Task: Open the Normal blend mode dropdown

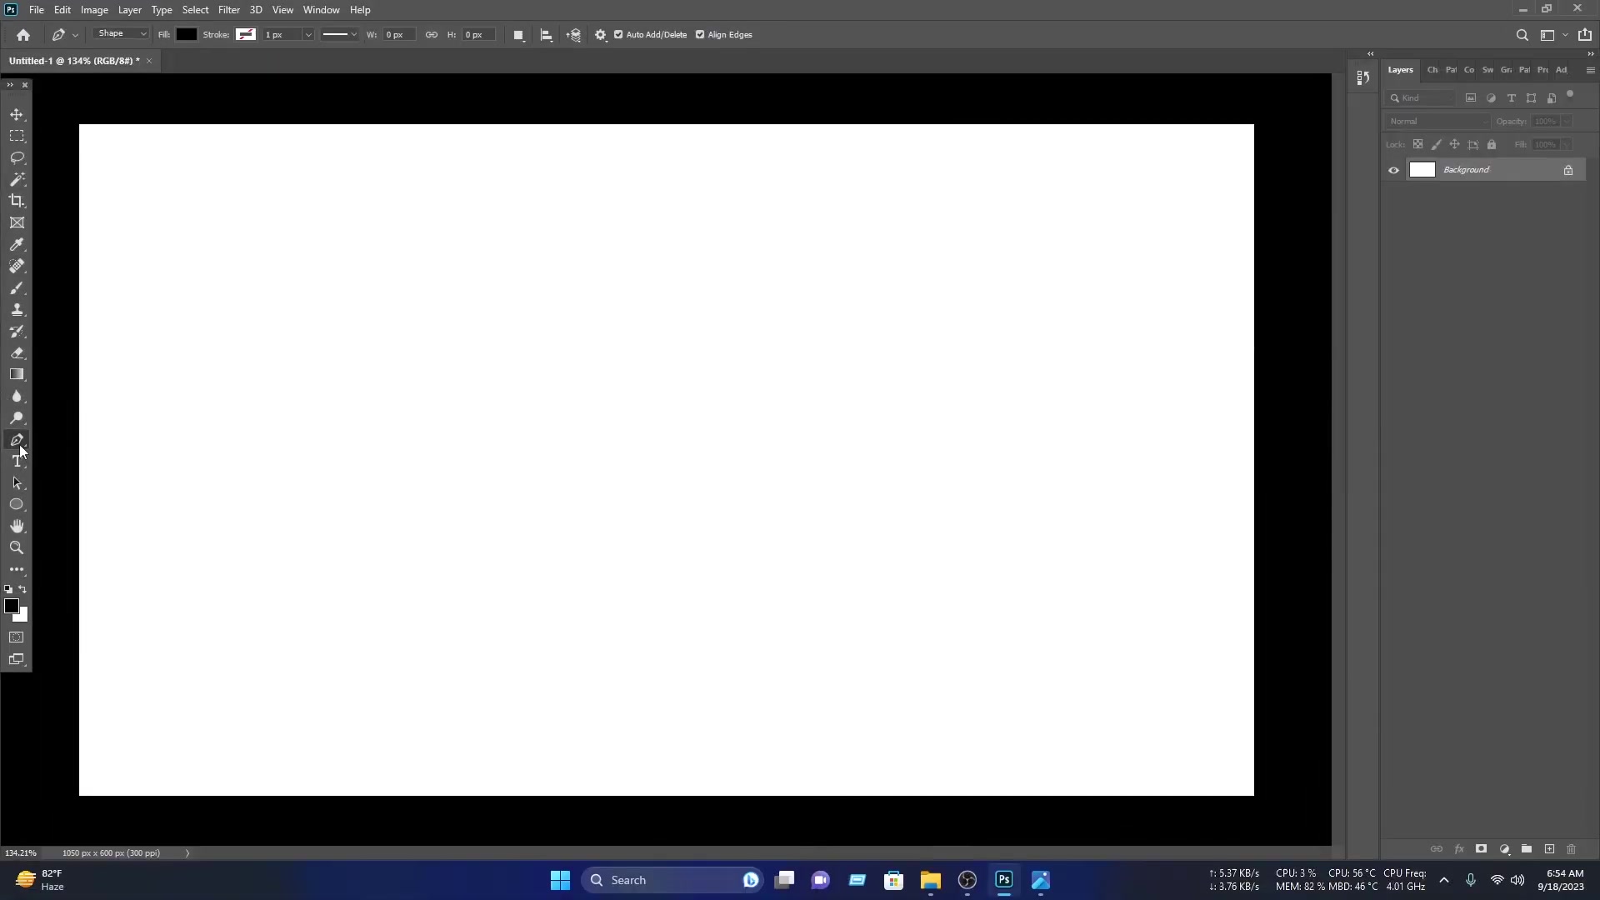Action: point(1437,122)
